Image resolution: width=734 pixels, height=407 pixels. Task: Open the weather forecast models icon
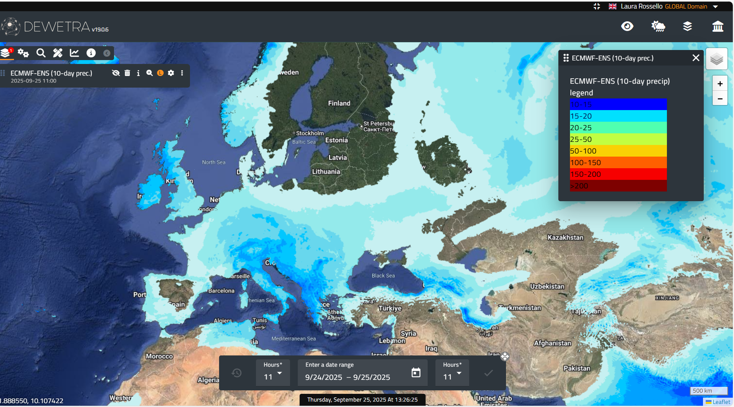tap(658, 26)
